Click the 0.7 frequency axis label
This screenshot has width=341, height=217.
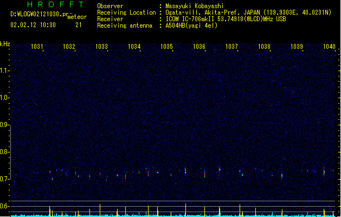[4, 179]
